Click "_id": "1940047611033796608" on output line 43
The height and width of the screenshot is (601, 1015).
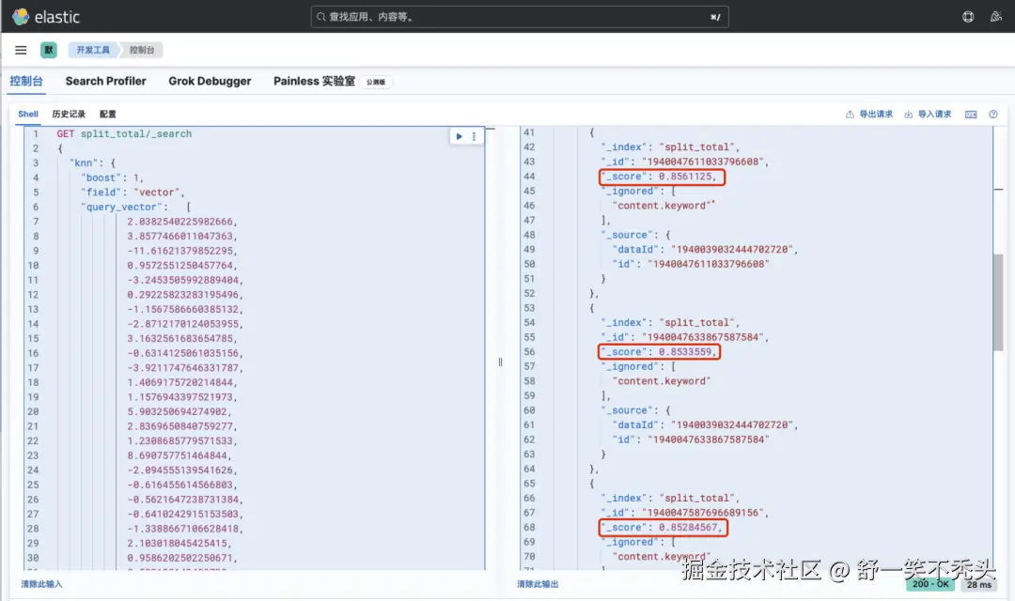coord(685,162)
